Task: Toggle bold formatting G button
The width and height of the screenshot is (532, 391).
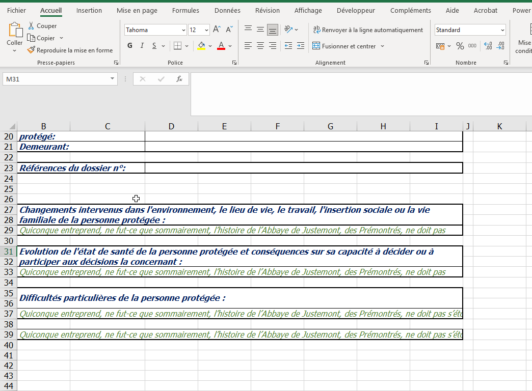Action: [x=130, y=46]
